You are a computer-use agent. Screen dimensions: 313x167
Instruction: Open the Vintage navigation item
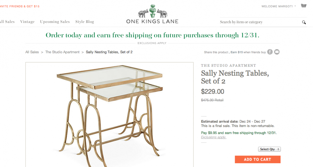tap(27, 22)
